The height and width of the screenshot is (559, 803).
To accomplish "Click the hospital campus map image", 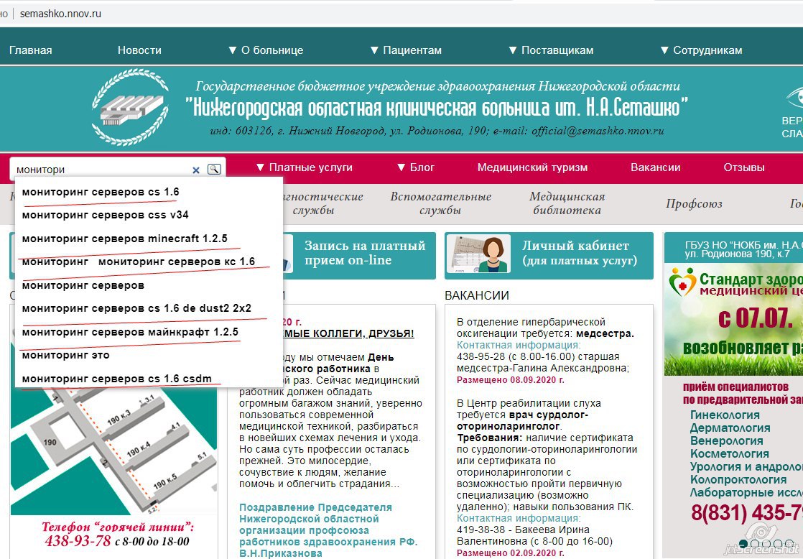I will 113,451.
